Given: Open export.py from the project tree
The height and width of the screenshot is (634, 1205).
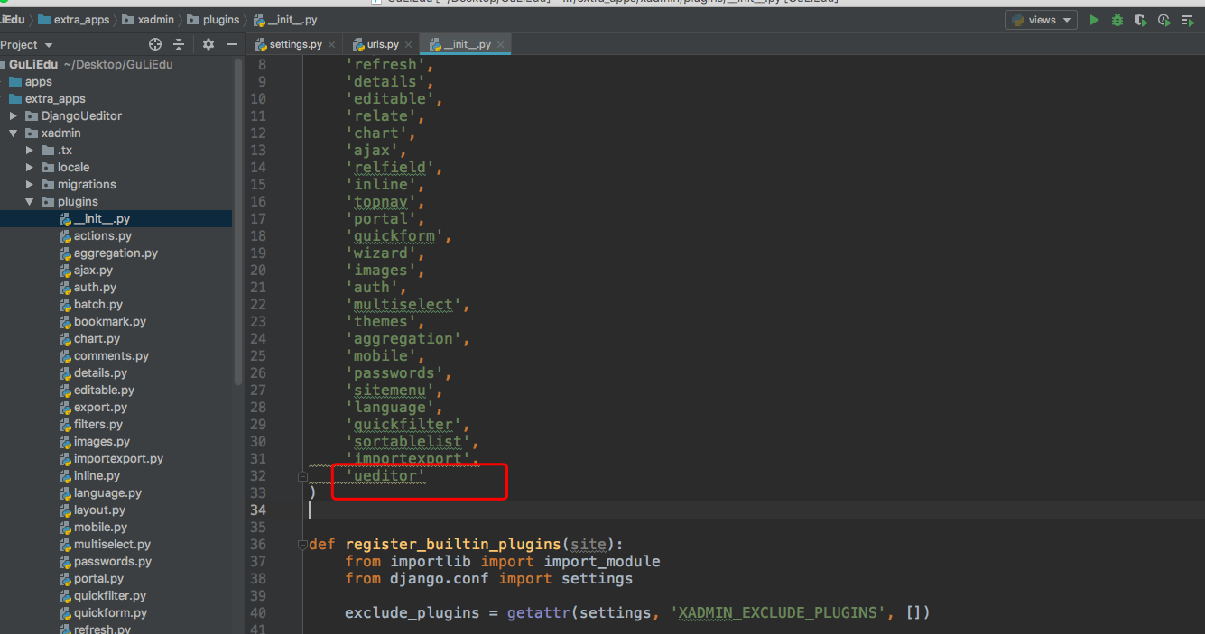Looking at the screenshot, I should pos(100,407).
